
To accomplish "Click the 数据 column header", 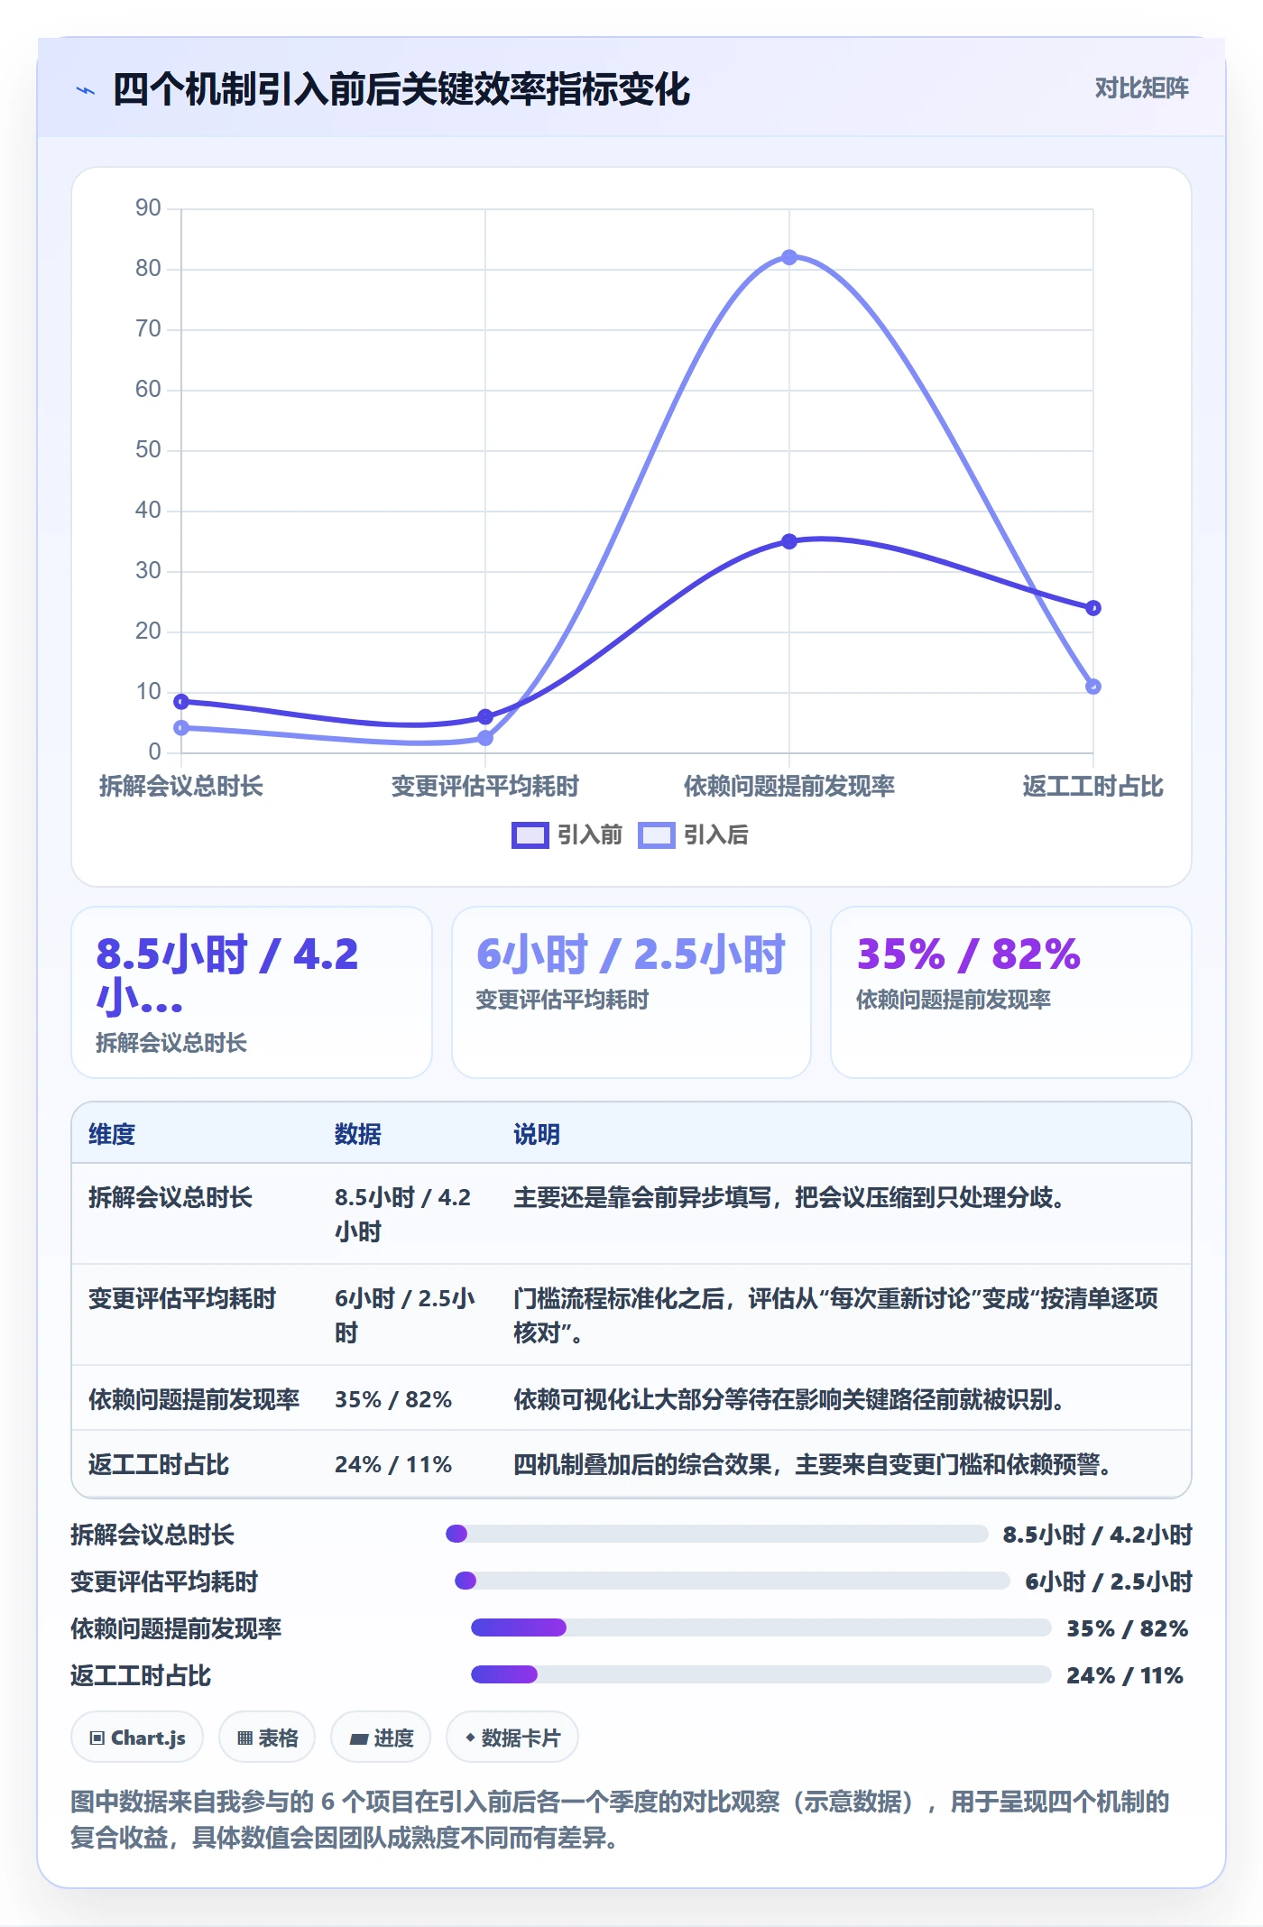I will click(x=358, y=1134).
